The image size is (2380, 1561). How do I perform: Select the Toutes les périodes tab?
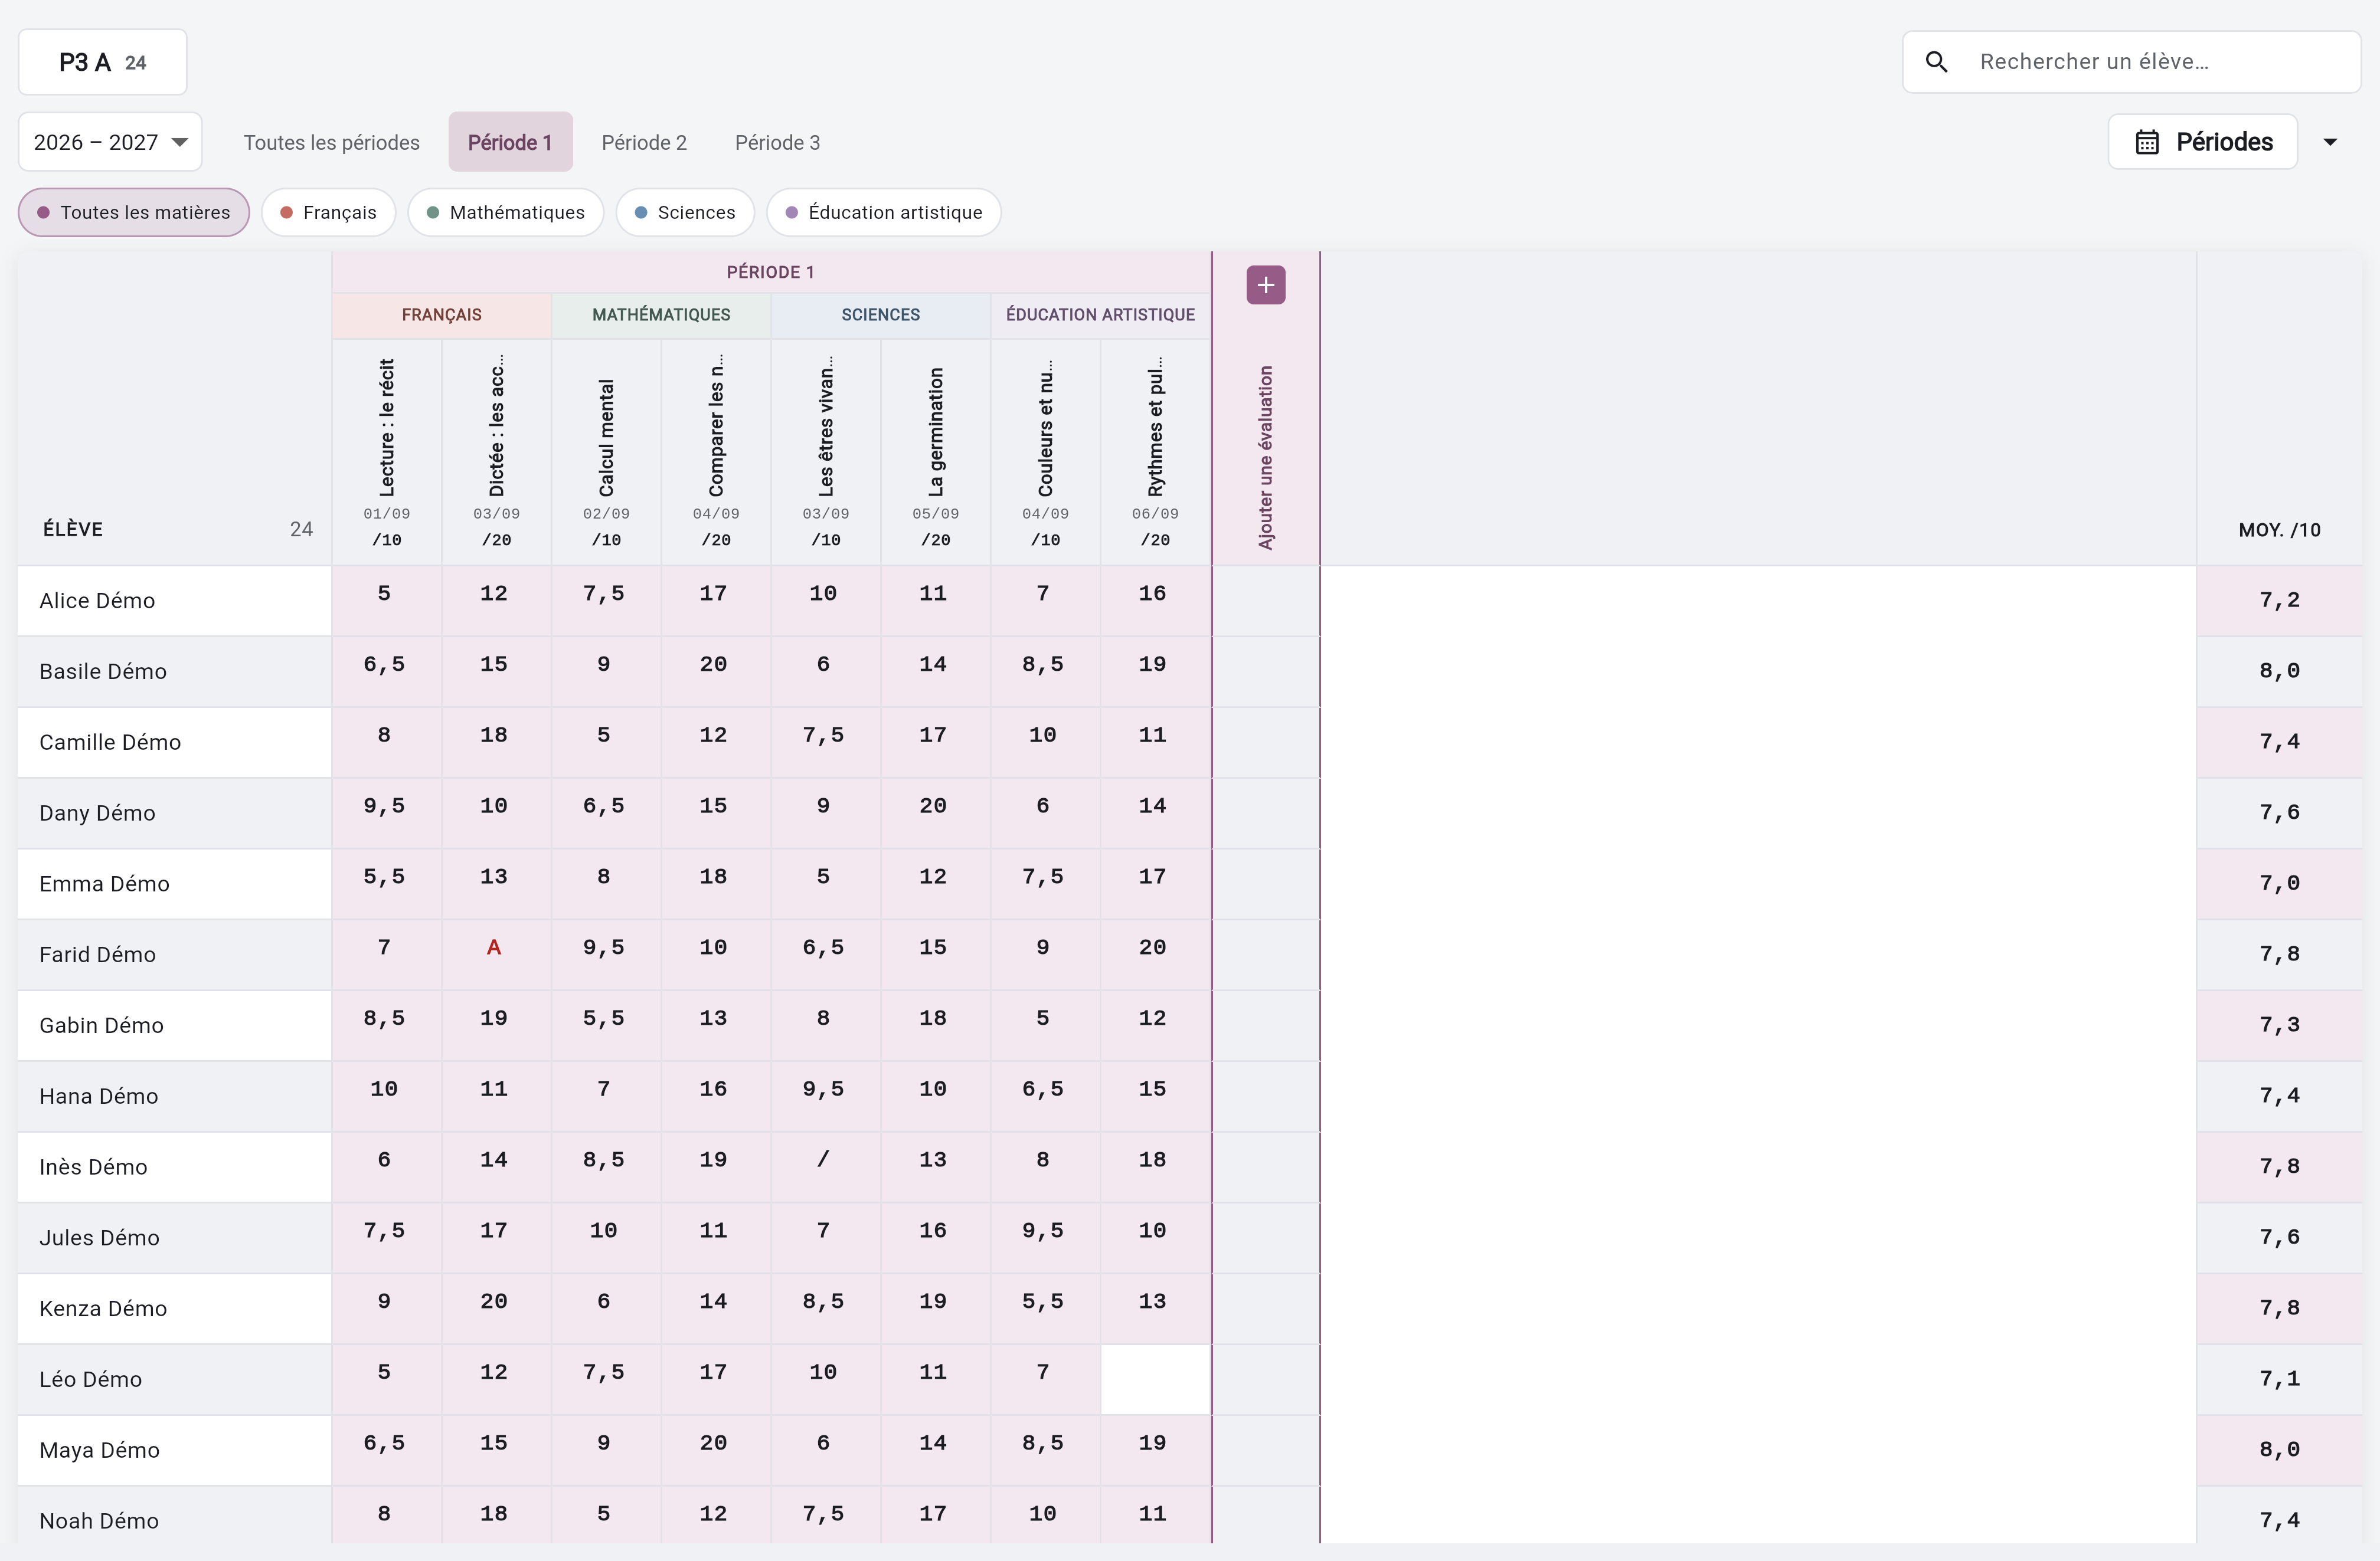click(331, 142)
